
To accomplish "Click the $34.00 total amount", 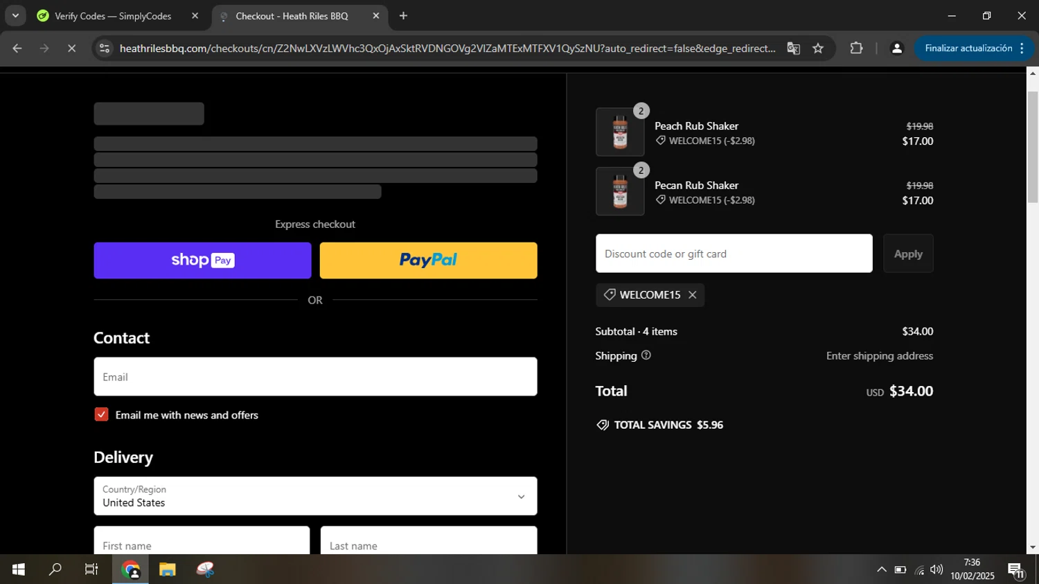I will coord(911,391).
